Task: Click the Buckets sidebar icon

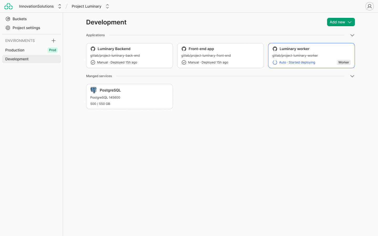Action: pos(8,19)
